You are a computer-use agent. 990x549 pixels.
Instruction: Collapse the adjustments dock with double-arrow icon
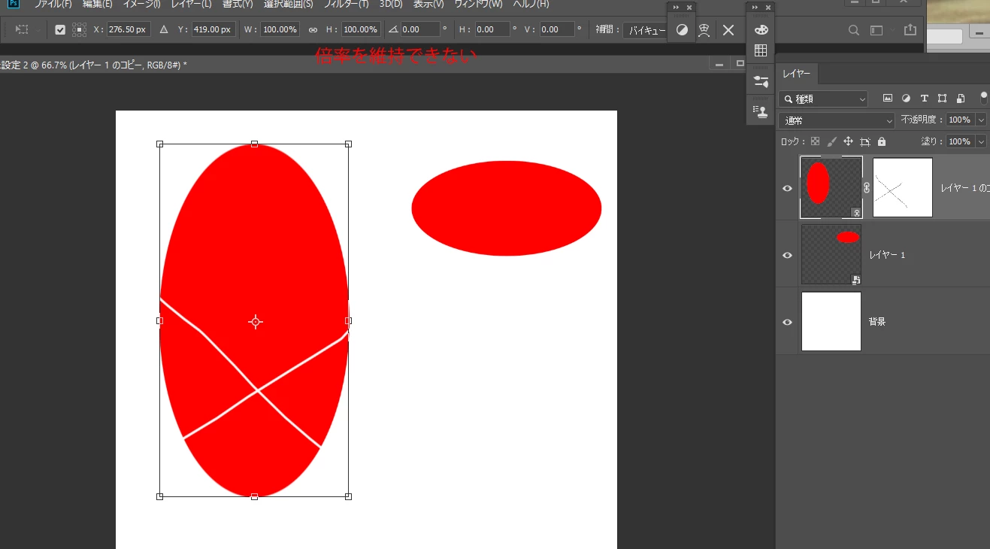pyautogui.click(x=675, y=7)
